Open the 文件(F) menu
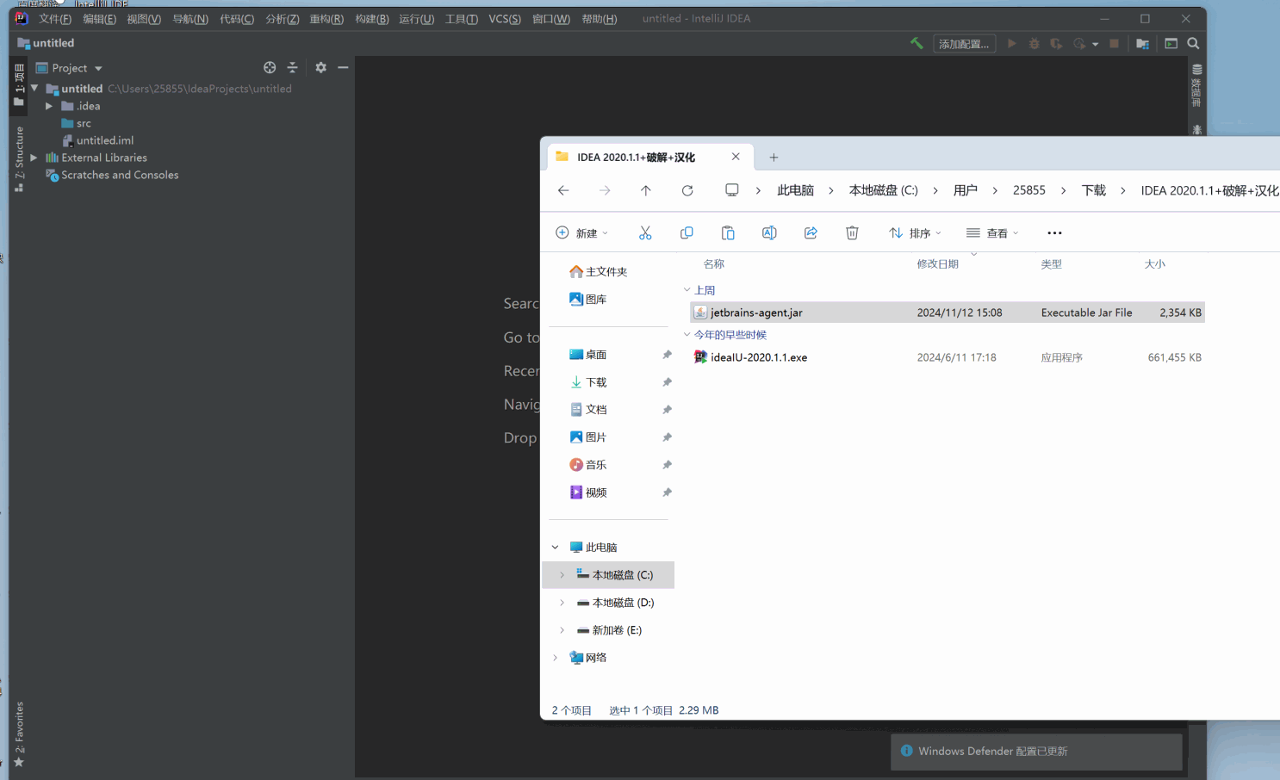This screenshot has height=780, width=1280. pyautogui.click(x=54, y=19)
